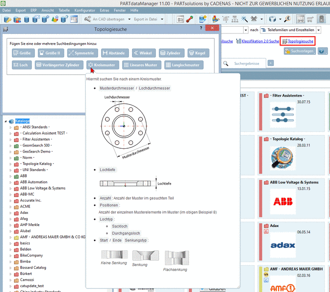The height and width of the screenshot is (292, 330).
Task: Click the minus button beside Suchergebnisse tab
Action: pyautogui.click(x=271, y=63)
